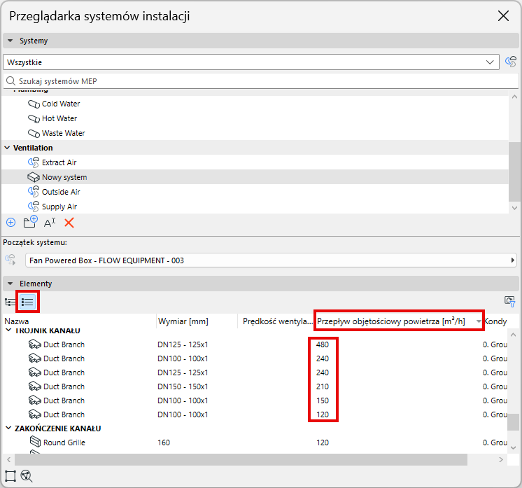Delete system with the red X icon
This screenshot has height=488, width=522.
69,223
